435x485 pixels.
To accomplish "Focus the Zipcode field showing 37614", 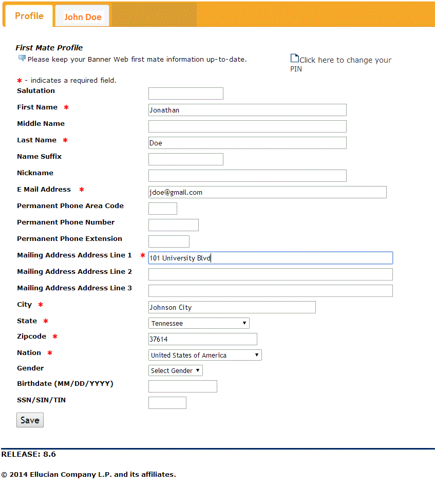I will tap(202, 339).
